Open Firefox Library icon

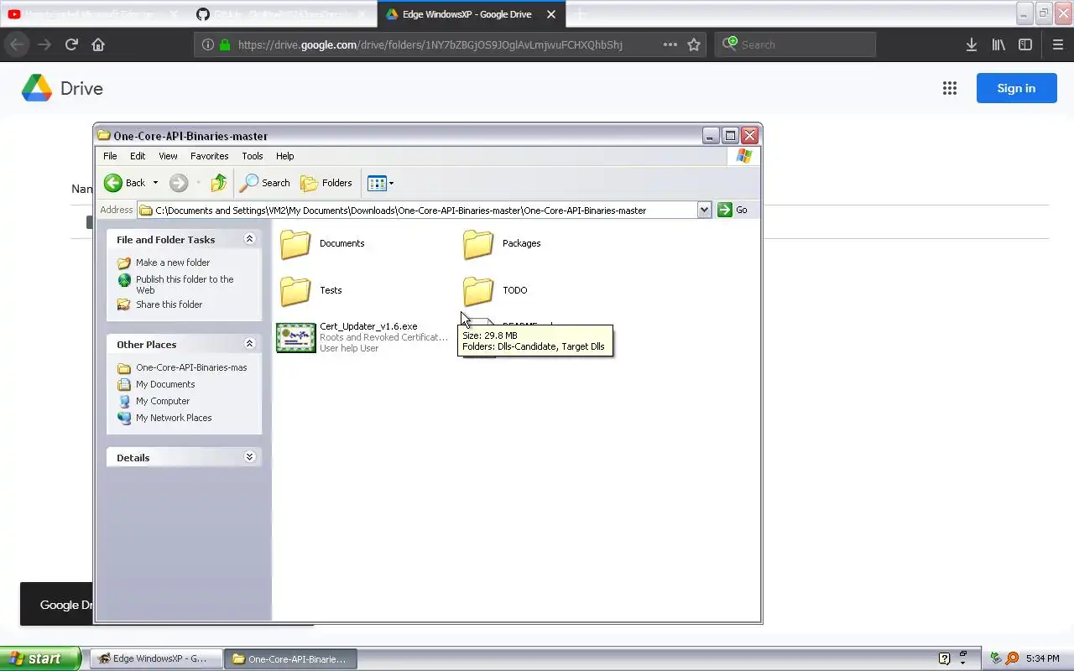(x=998, y=44)
